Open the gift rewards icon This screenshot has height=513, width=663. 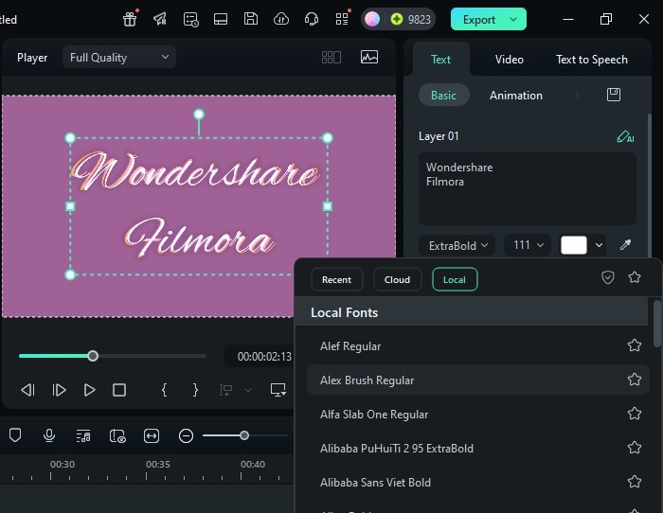[130, 20]
